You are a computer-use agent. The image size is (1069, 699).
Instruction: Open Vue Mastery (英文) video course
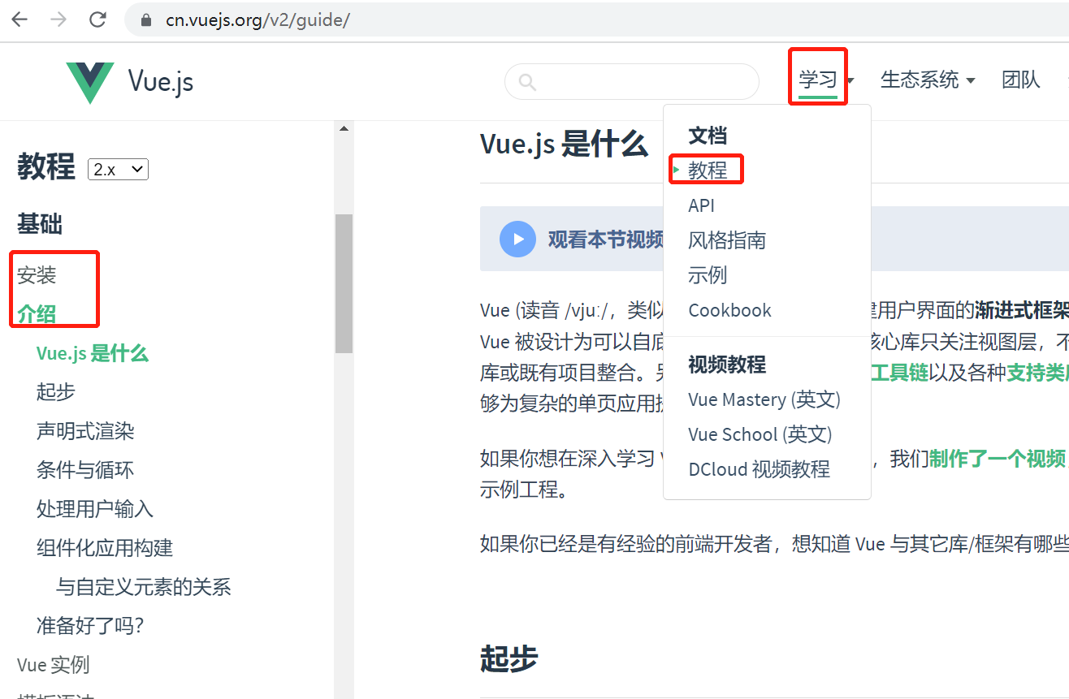[x=764, y=399]
